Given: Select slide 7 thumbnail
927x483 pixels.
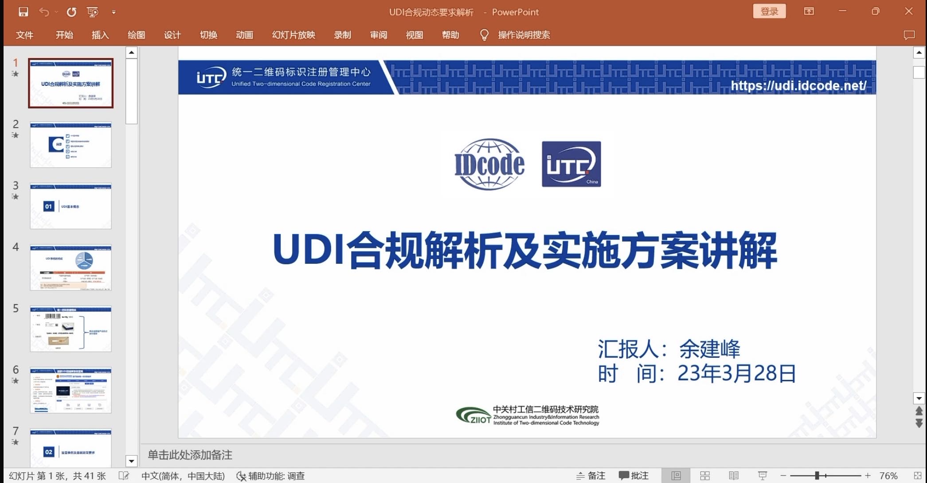Looking at the screenshot, I should [x=71, y=448].
